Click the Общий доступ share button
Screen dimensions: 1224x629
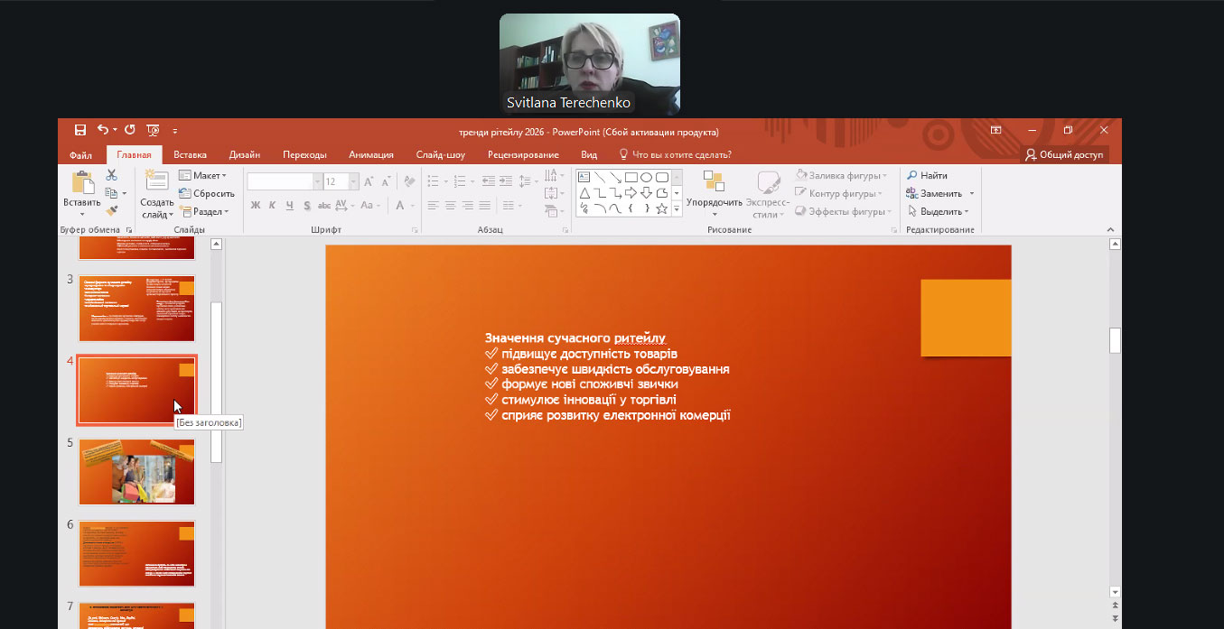[1064, 154]
